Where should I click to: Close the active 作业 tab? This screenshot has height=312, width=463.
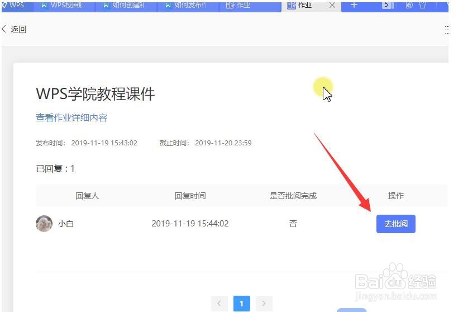coord(332,6)
